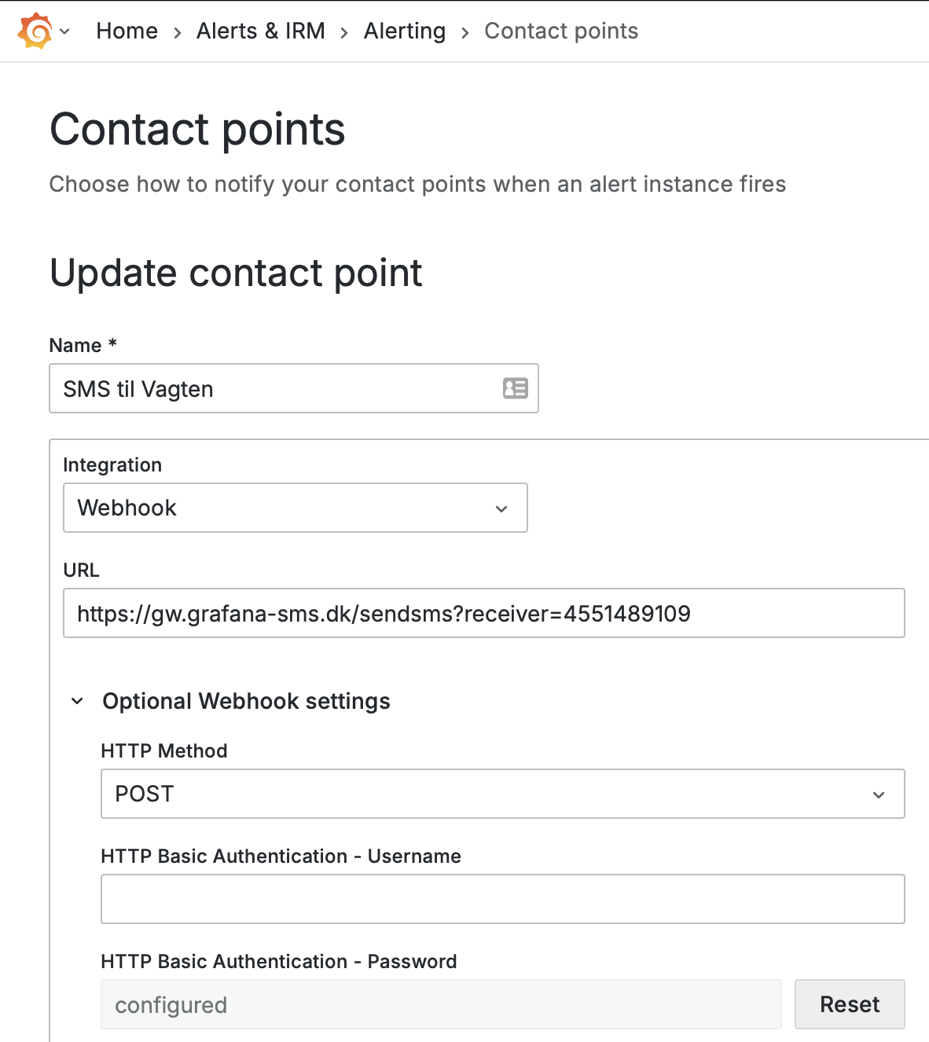Click the URL field label
Screen dimensions: 929x1042
pos(81,571)
